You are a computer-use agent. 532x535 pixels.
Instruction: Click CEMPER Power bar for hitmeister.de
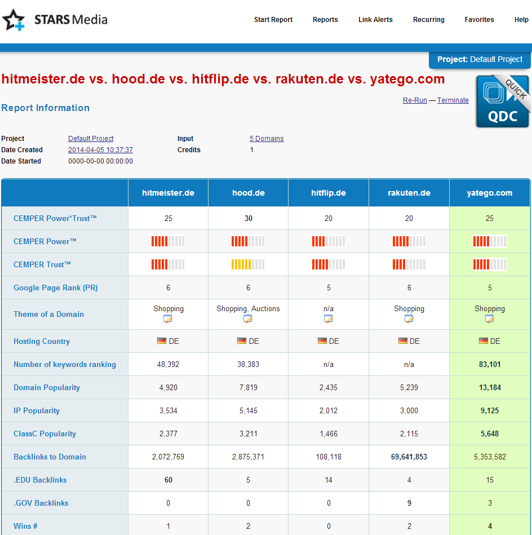168,241
